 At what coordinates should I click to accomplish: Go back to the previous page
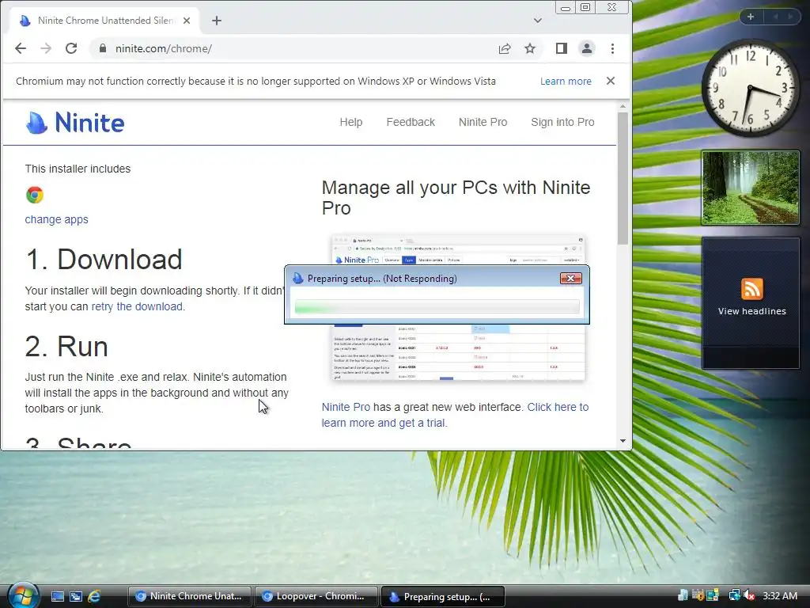pos(20,48)
